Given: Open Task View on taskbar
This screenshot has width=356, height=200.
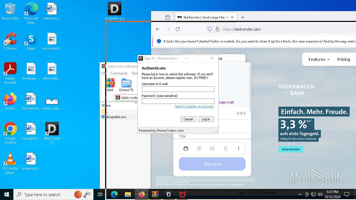Looking at the screenshot, I should (100, 194).
